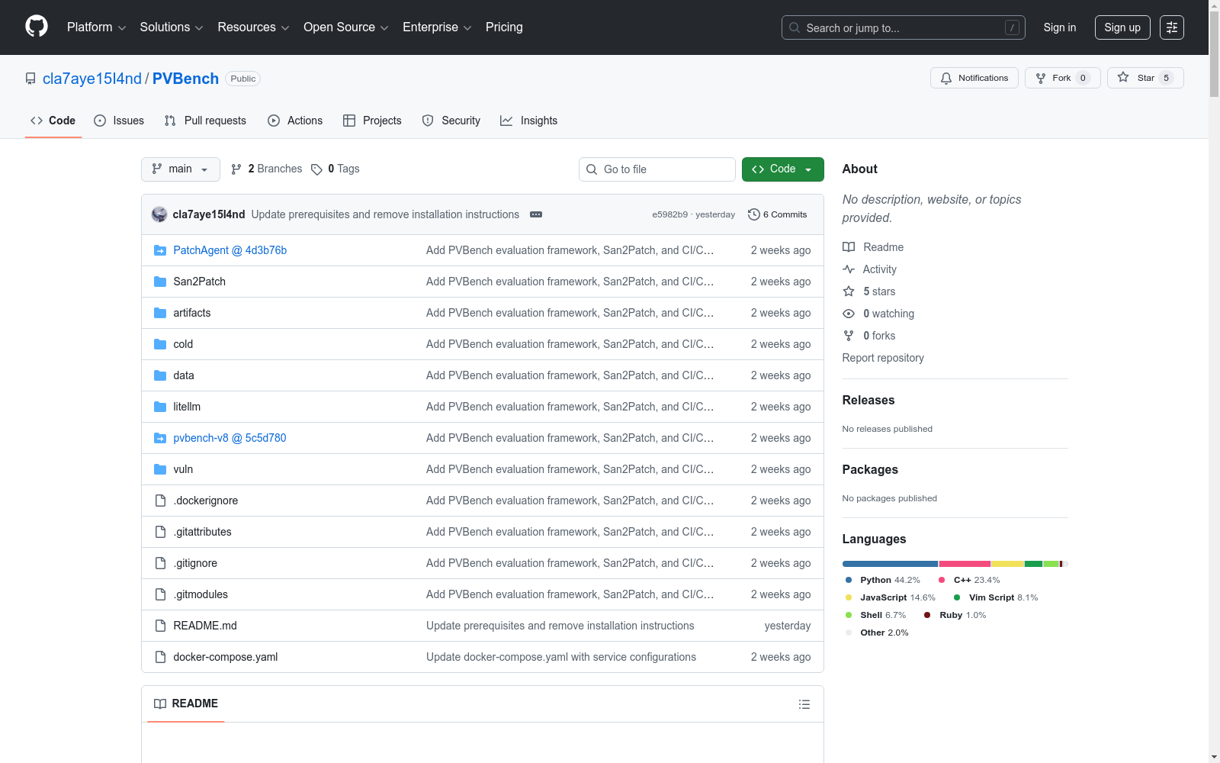Click the tag icon next to Tags

[316, 169]
